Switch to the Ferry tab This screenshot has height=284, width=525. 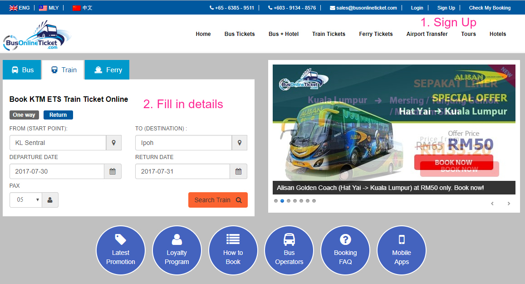coord(107,70)
